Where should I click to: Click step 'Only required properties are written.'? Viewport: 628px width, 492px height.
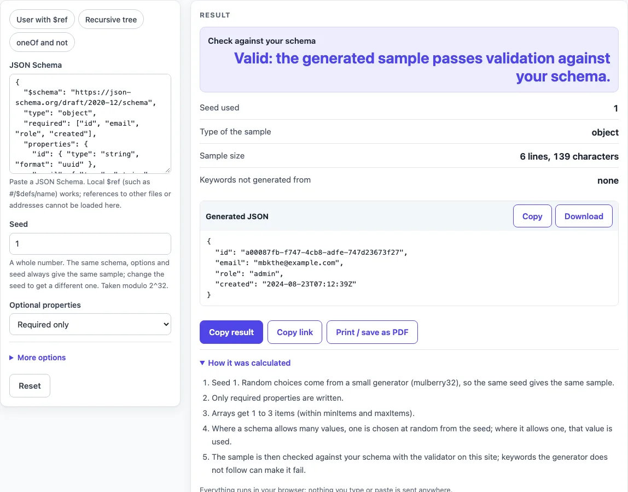click(x=277, y=398)
